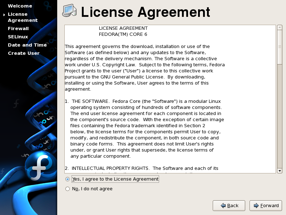286x215 pixels.
Task: Click the computer icon beside License Agreement heading
Action: coord(69,11)
